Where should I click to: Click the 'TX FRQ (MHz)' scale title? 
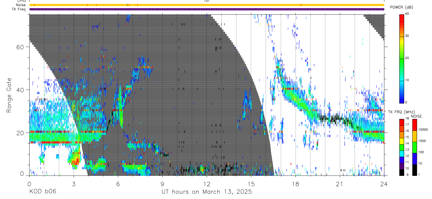pos(401,112)
